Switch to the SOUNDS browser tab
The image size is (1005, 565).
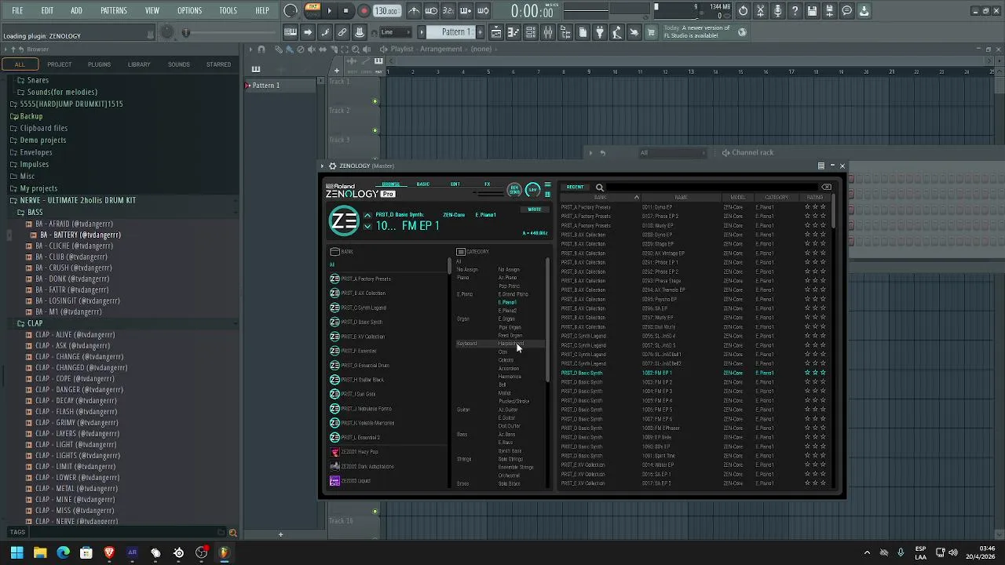[x=178, y=64]
